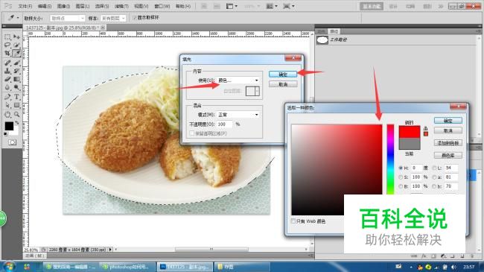Select the History Brush tool
Image resolution: width=484 pixels, height=272 pixels.
pyautogui.click(x=16, y=71)
